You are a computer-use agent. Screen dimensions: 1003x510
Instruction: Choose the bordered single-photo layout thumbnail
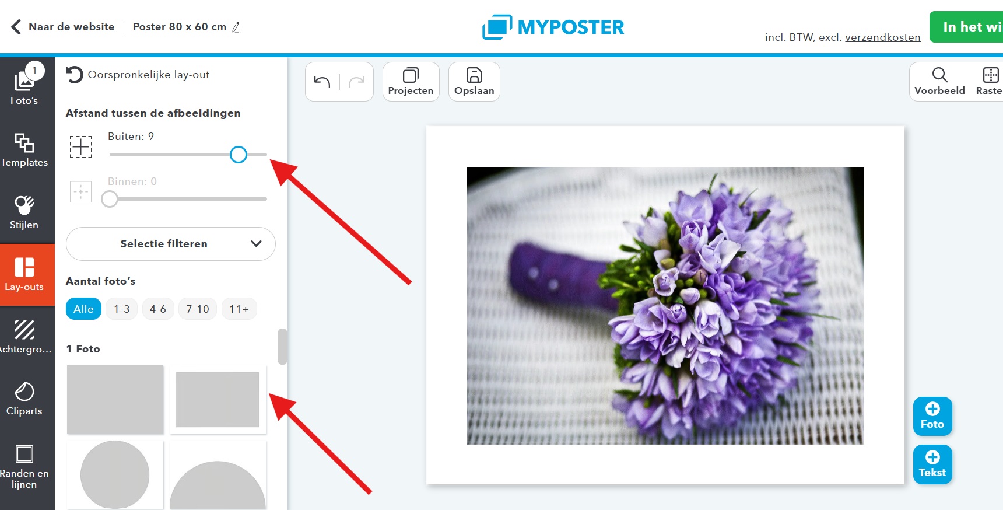coord(218,400)
